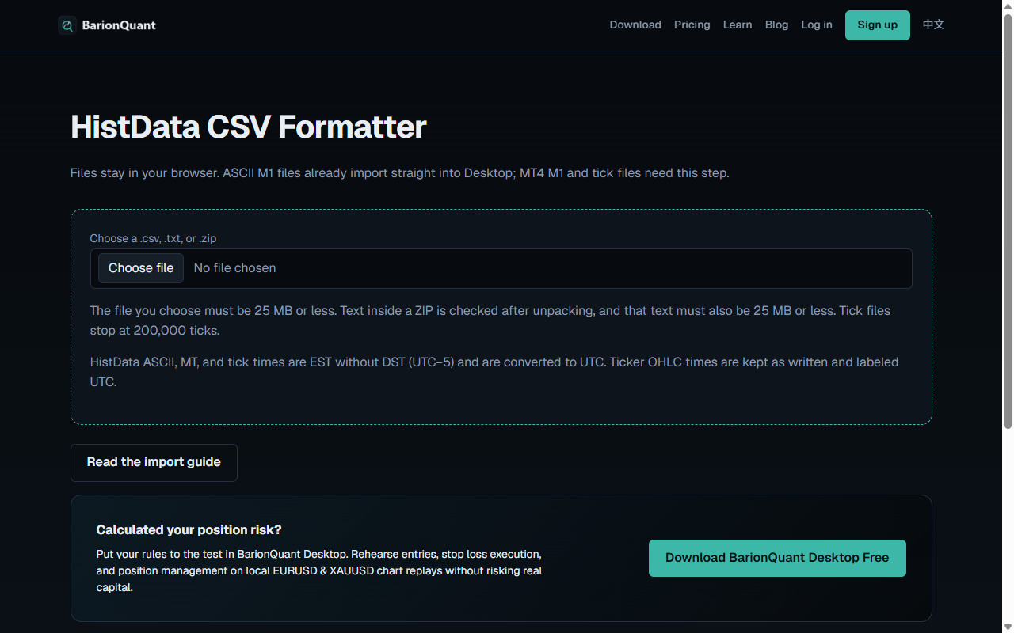Open the Download nav item
The height and width of the screenshot is (633, 1014).
[x=635, y=25]
